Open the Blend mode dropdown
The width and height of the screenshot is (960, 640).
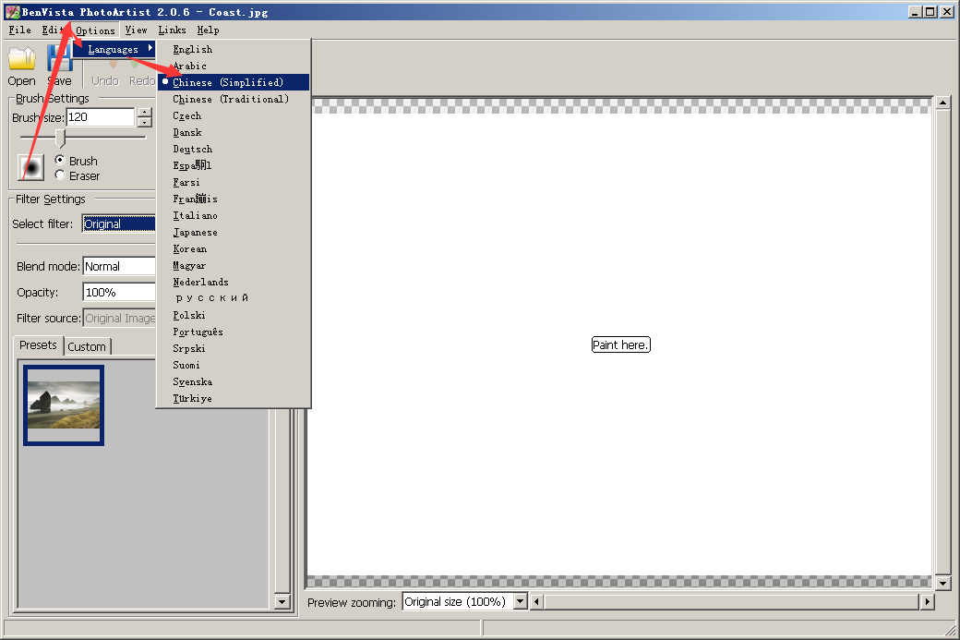click(x=119, y=266)
